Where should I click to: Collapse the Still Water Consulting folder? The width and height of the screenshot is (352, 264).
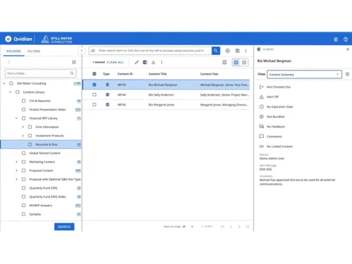coord(4,83)
